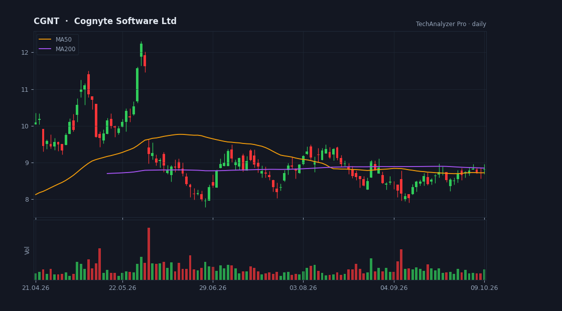The height and width of the screenshot is (311, 562).
Task: Click the MA200 legend entry
Action: click(57, 49)
